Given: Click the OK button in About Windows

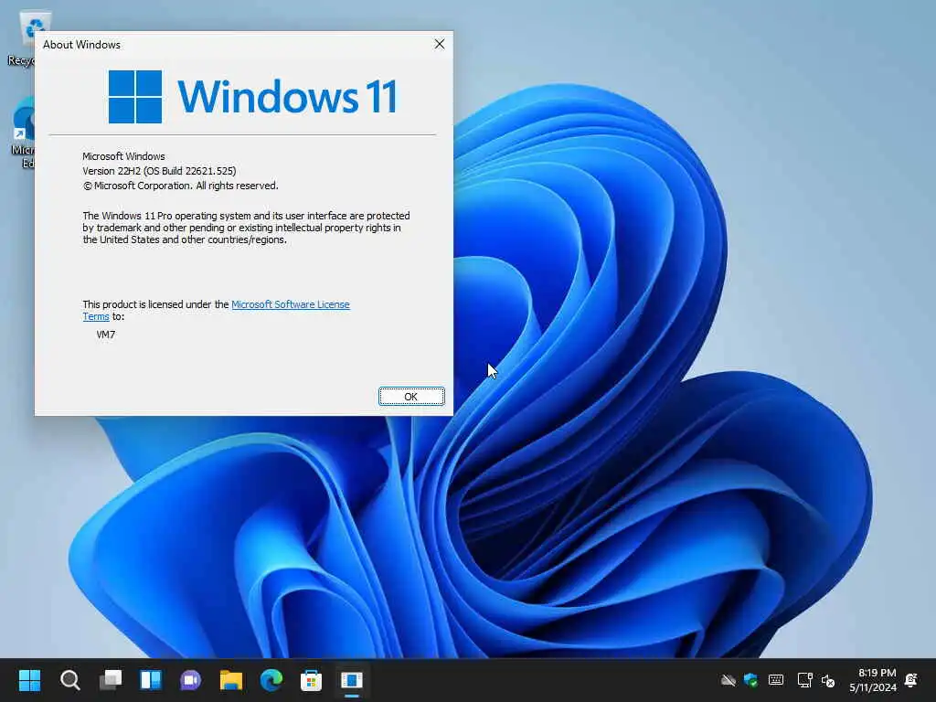Looking at the screenshot, I should click(x=411, y=397).
